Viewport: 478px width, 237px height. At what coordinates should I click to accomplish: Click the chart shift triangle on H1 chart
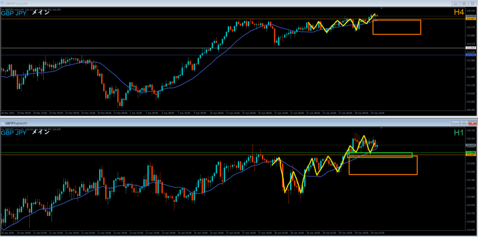[x=382, y=128]
